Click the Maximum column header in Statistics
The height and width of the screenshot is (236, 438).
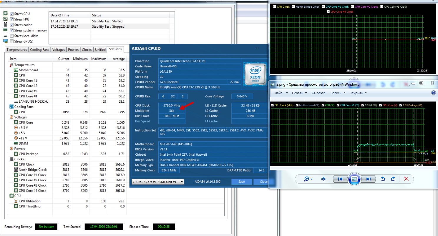(99, 59)
